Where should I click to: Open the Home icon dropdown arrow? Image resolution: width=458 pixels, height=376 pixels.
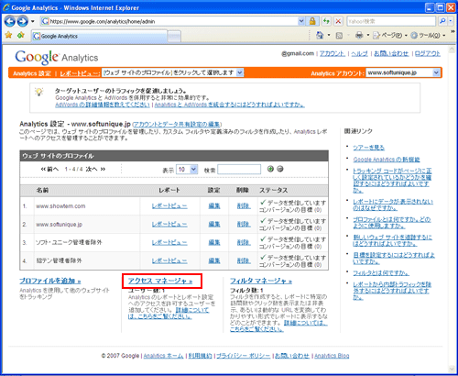click(329, 36)
